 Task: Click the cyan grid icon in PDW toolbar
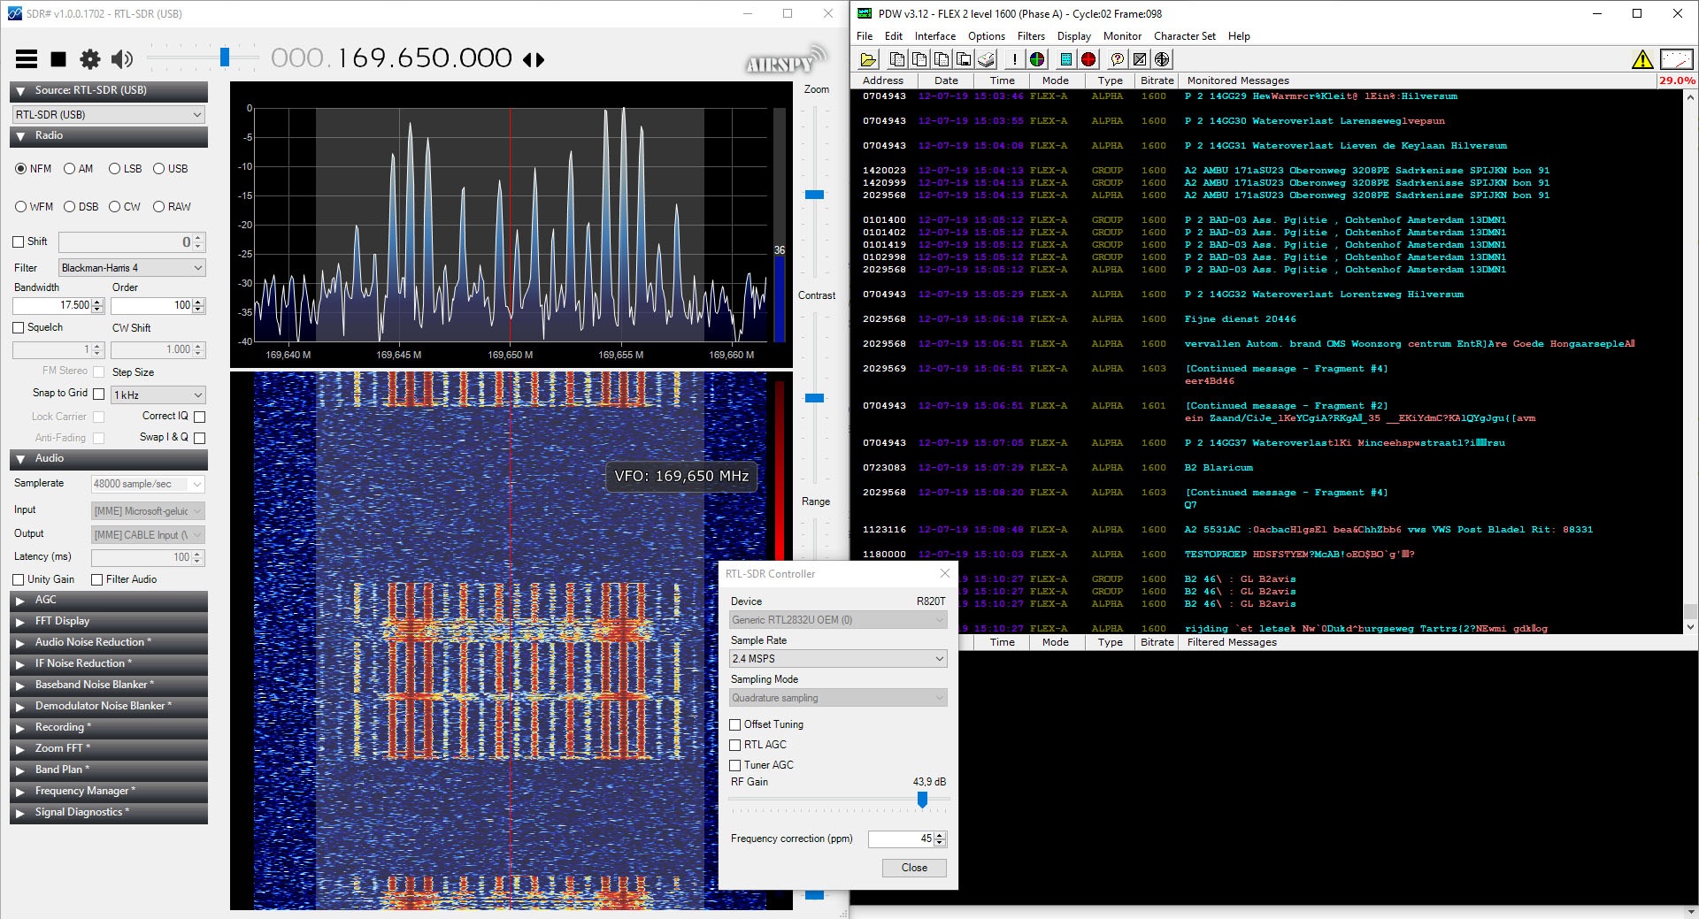[x=1066, y=59]
